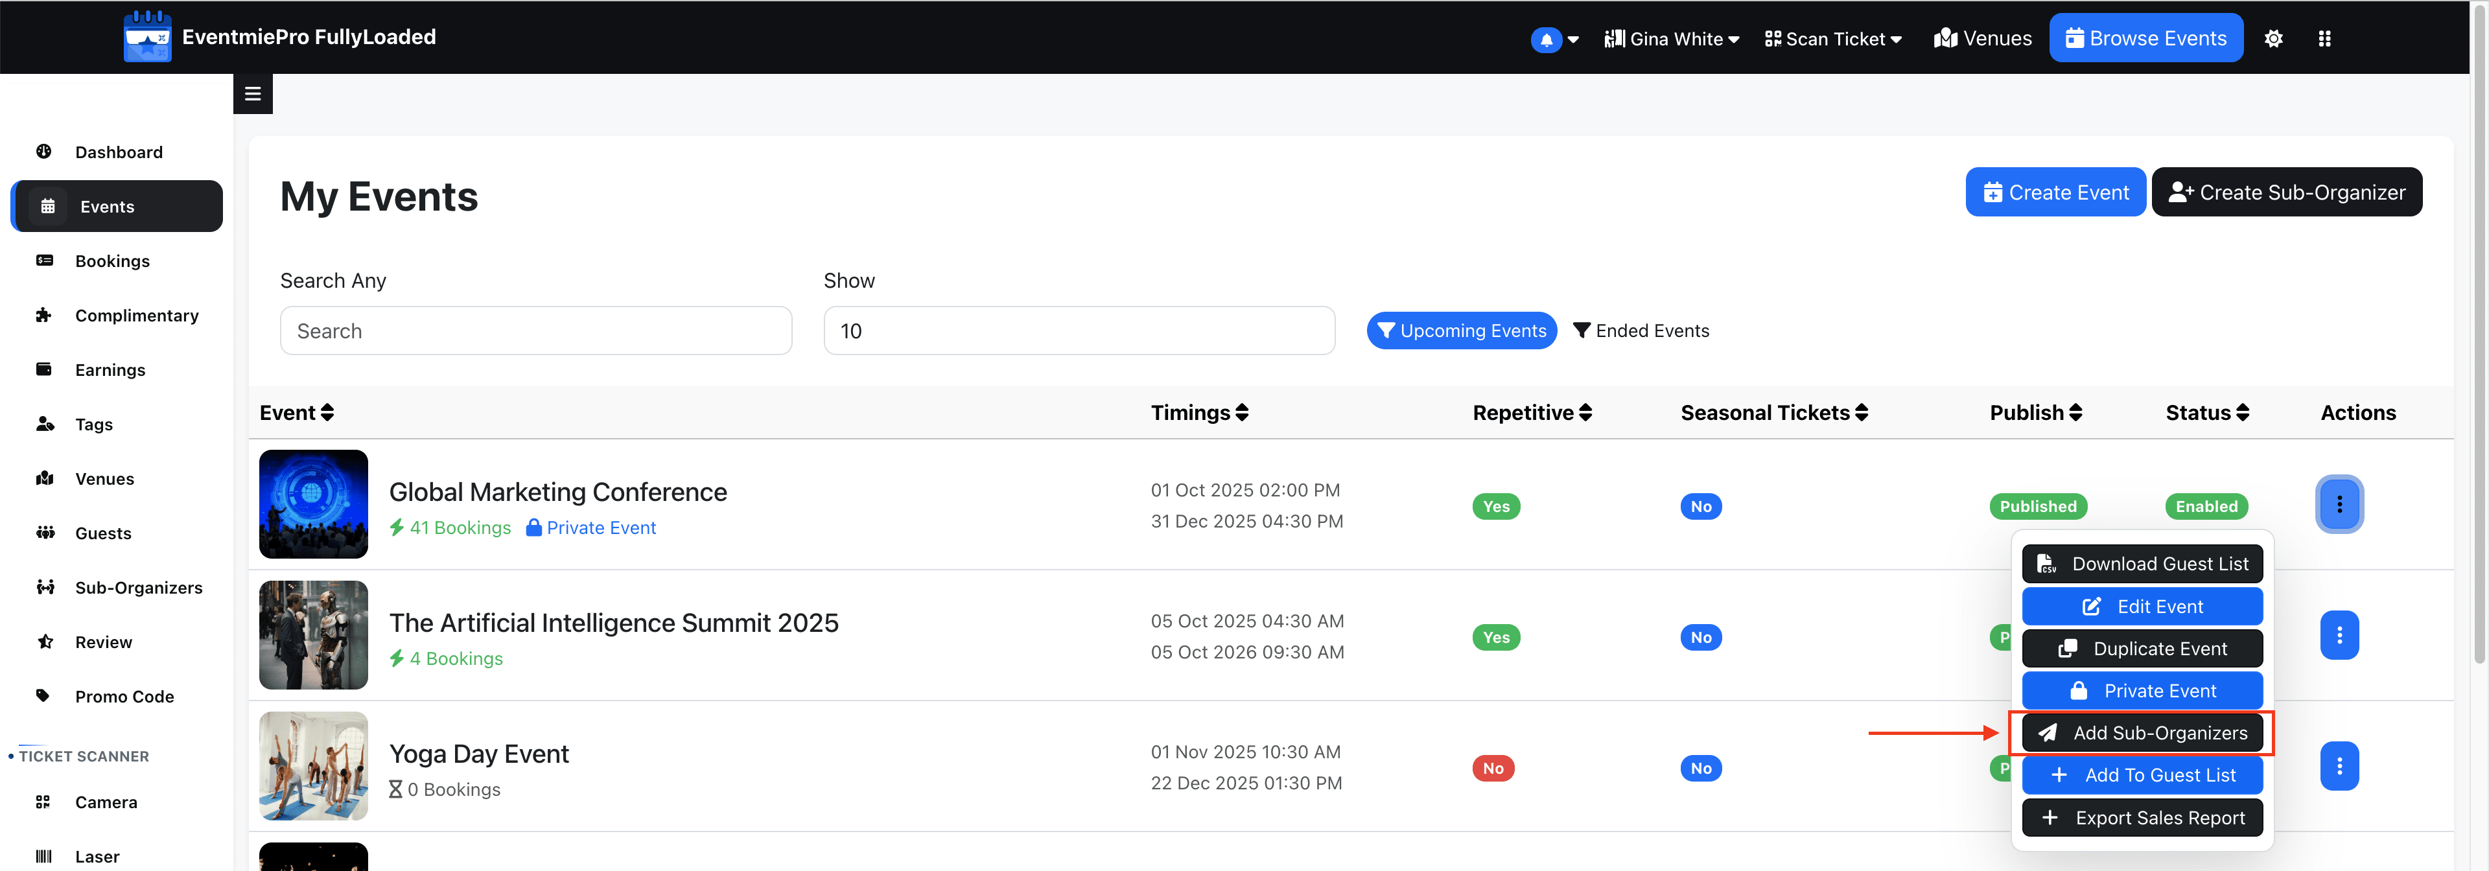Viewport: 2489px width, 871px height.
Task: View 4 Bookings for AI Summit
Action: tap(445, 658)
